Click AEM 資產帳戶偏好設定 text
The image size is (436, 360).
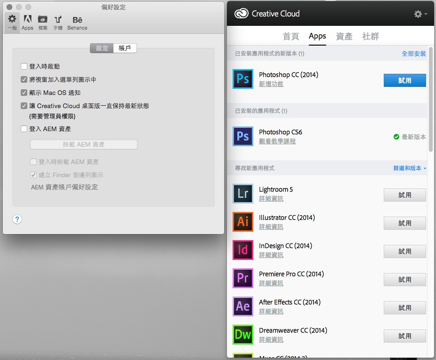tap(64, 187)
